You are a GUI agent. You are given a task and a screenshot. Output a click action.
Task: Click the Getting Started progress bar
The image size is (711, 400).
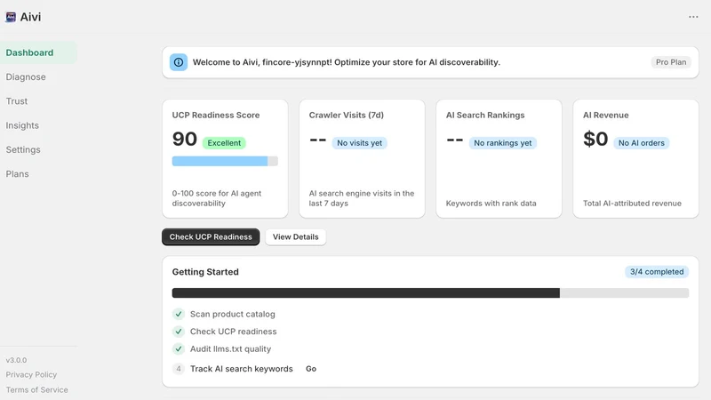point(430,293)
